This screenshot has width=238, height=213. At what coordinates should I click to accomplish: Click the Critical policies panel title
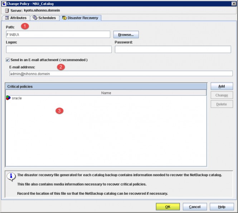[20, 86]
